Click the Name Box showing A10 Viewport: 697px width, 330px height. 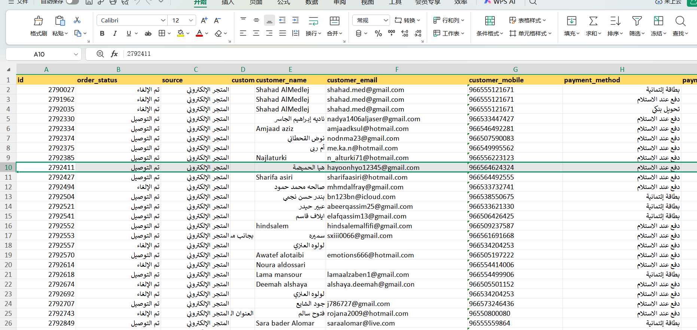point(39,54)
